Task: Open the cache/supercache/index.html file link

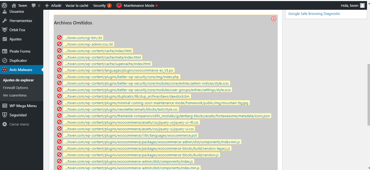Action: [107, 64]
